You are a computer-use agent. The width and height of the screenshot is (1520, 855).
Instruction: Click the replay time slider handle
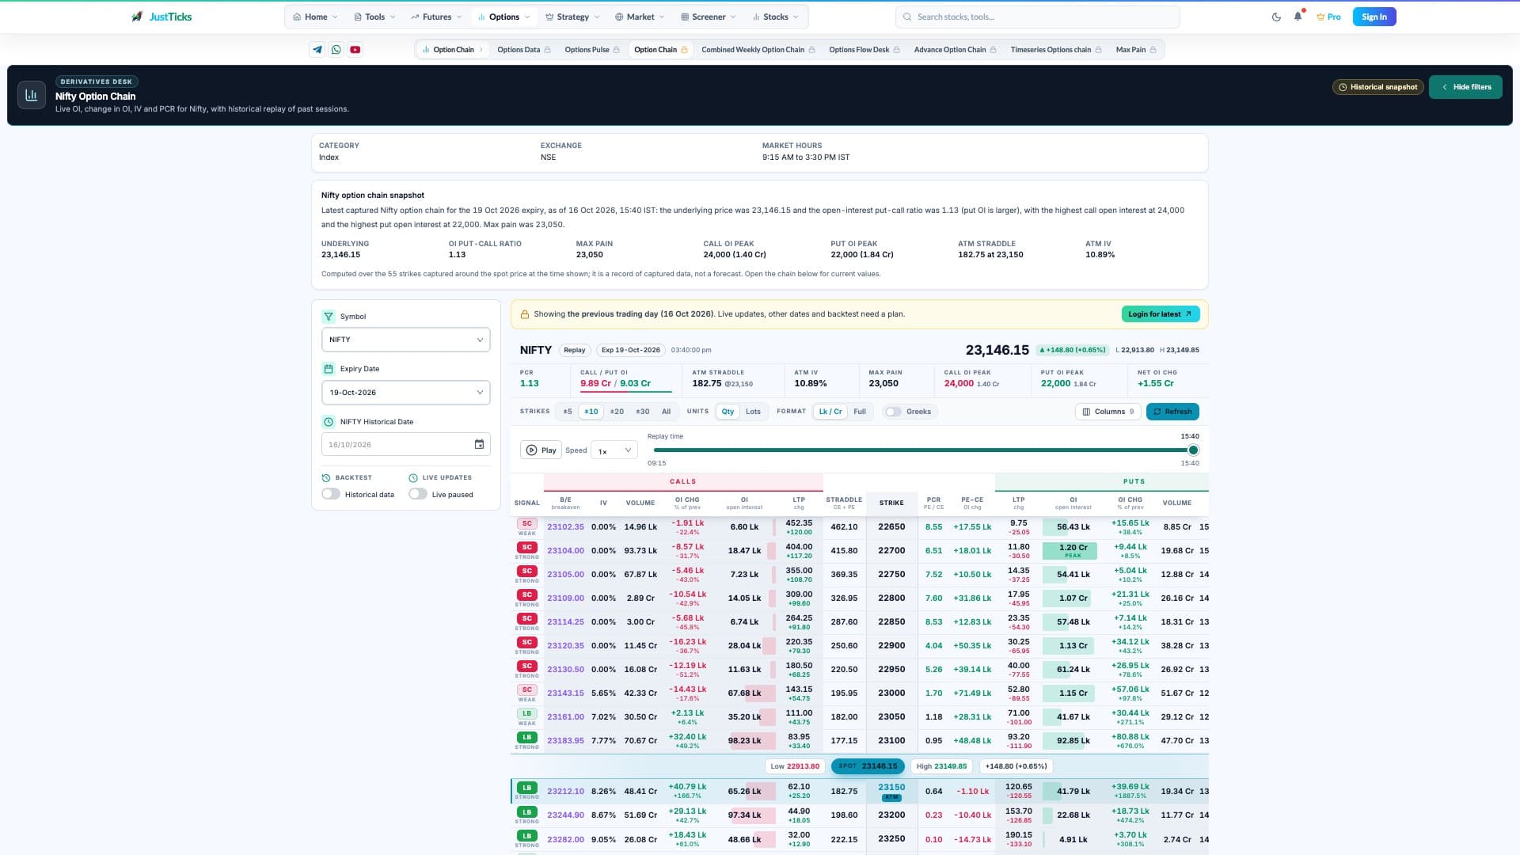click(x=1193, y=450)
